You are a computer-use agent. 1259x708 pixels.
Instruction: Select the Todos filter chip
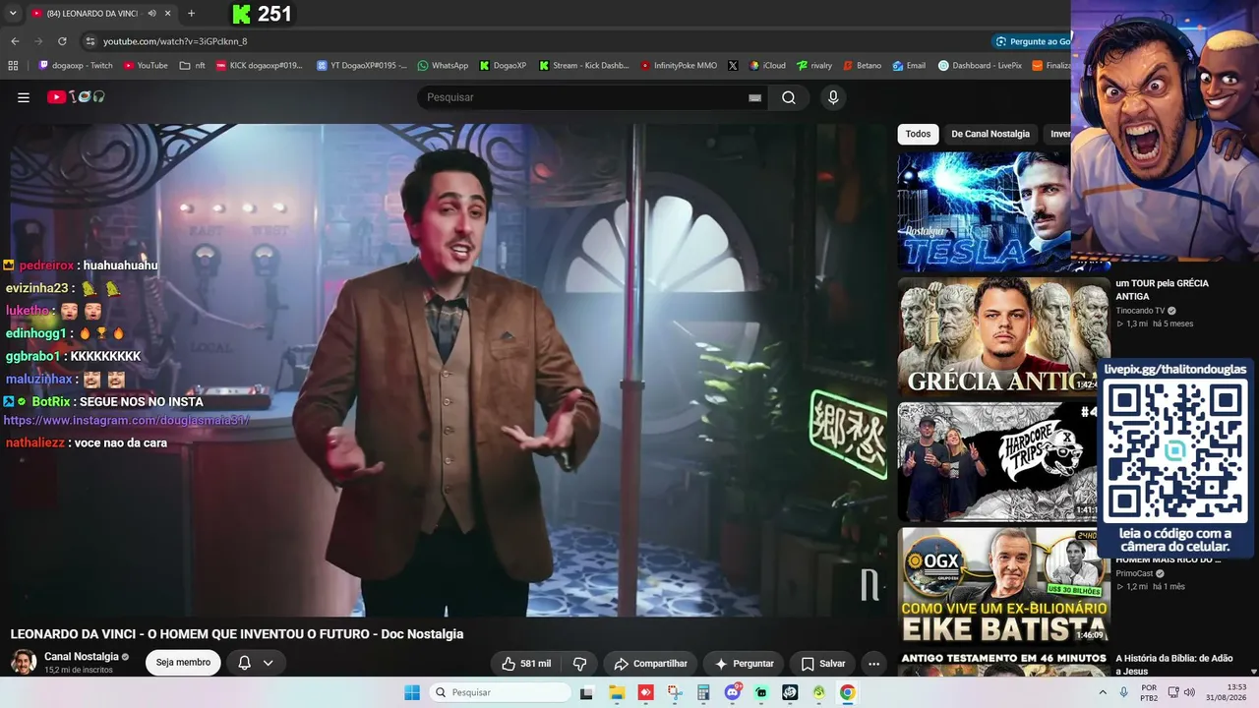pos(918,134)
